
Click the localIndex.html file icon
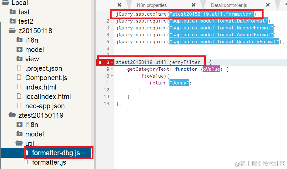tap(19, 96)
